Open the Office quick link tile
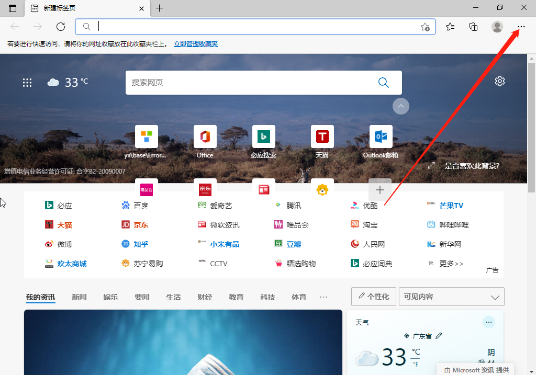The image size is (536, 375). (204, 136)
